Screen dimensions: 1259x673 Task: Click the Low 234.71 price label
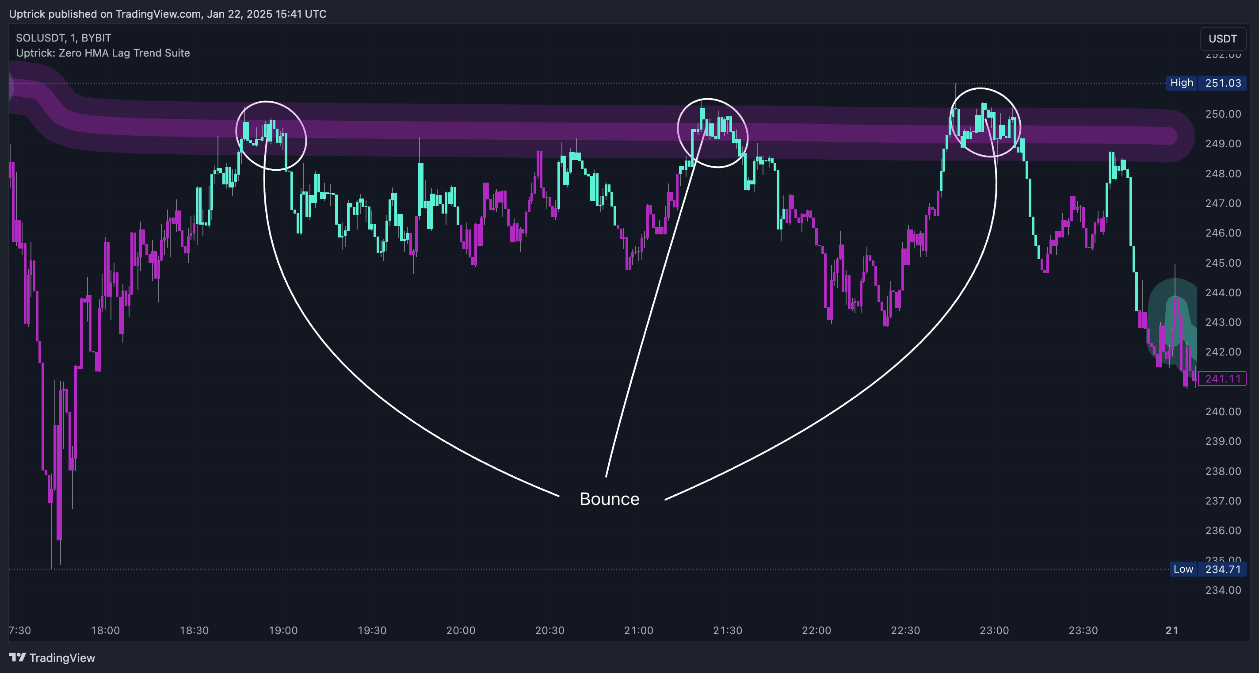coord(1208,569)
